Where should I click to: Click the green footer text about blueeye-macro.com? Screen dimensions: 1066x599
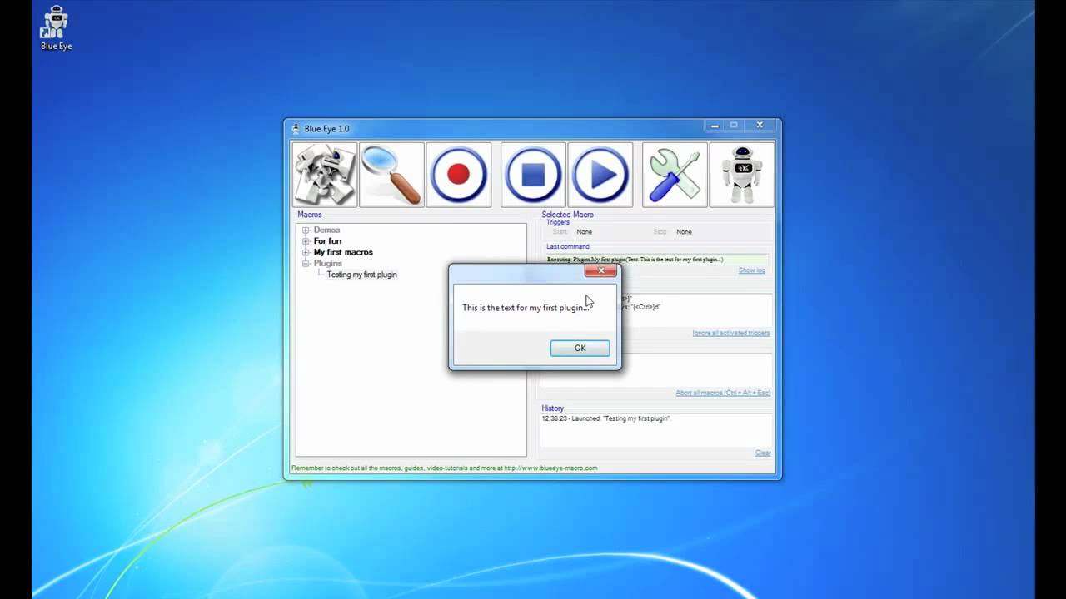(x=444, y=468)
